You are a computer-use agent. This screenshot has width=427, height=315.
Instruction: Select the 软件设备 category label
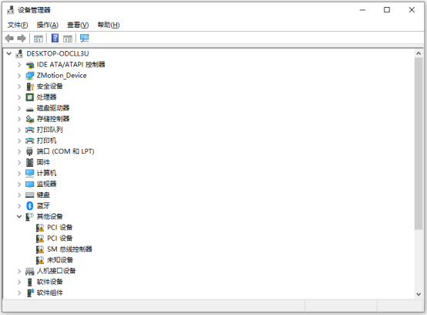[49, 282]
